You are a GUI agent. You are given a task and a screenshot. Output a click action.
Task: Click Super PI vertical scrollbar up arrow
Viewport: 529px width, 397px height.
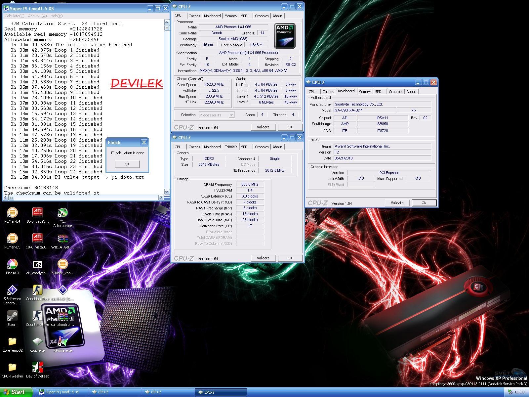tap(167, 22)
